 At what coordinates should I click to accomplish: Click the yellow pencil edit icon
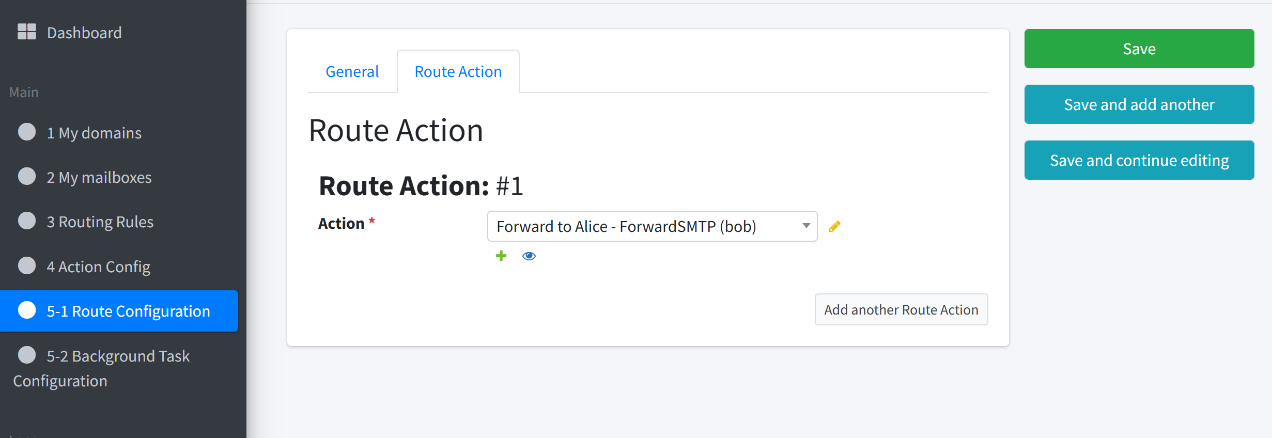[834, 226]
